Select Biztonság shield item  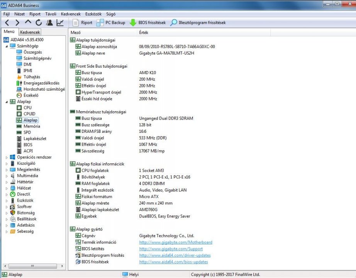click(x=22, y=213)
